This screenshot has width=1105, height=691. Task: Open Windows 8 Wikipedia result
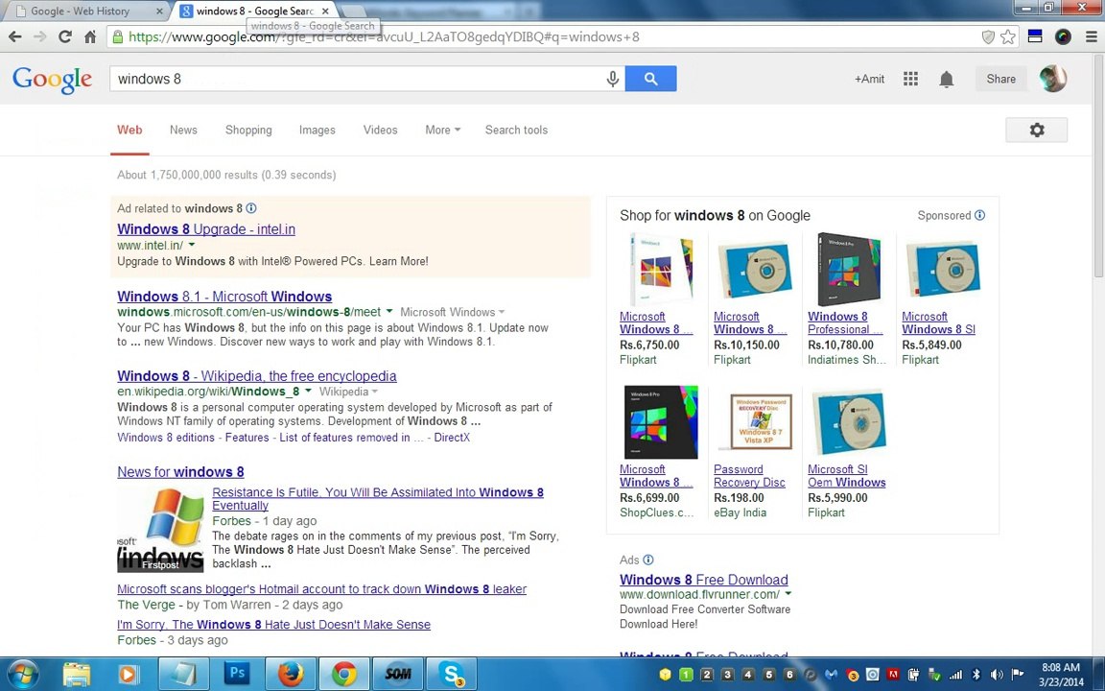click(x=256, y=376)
